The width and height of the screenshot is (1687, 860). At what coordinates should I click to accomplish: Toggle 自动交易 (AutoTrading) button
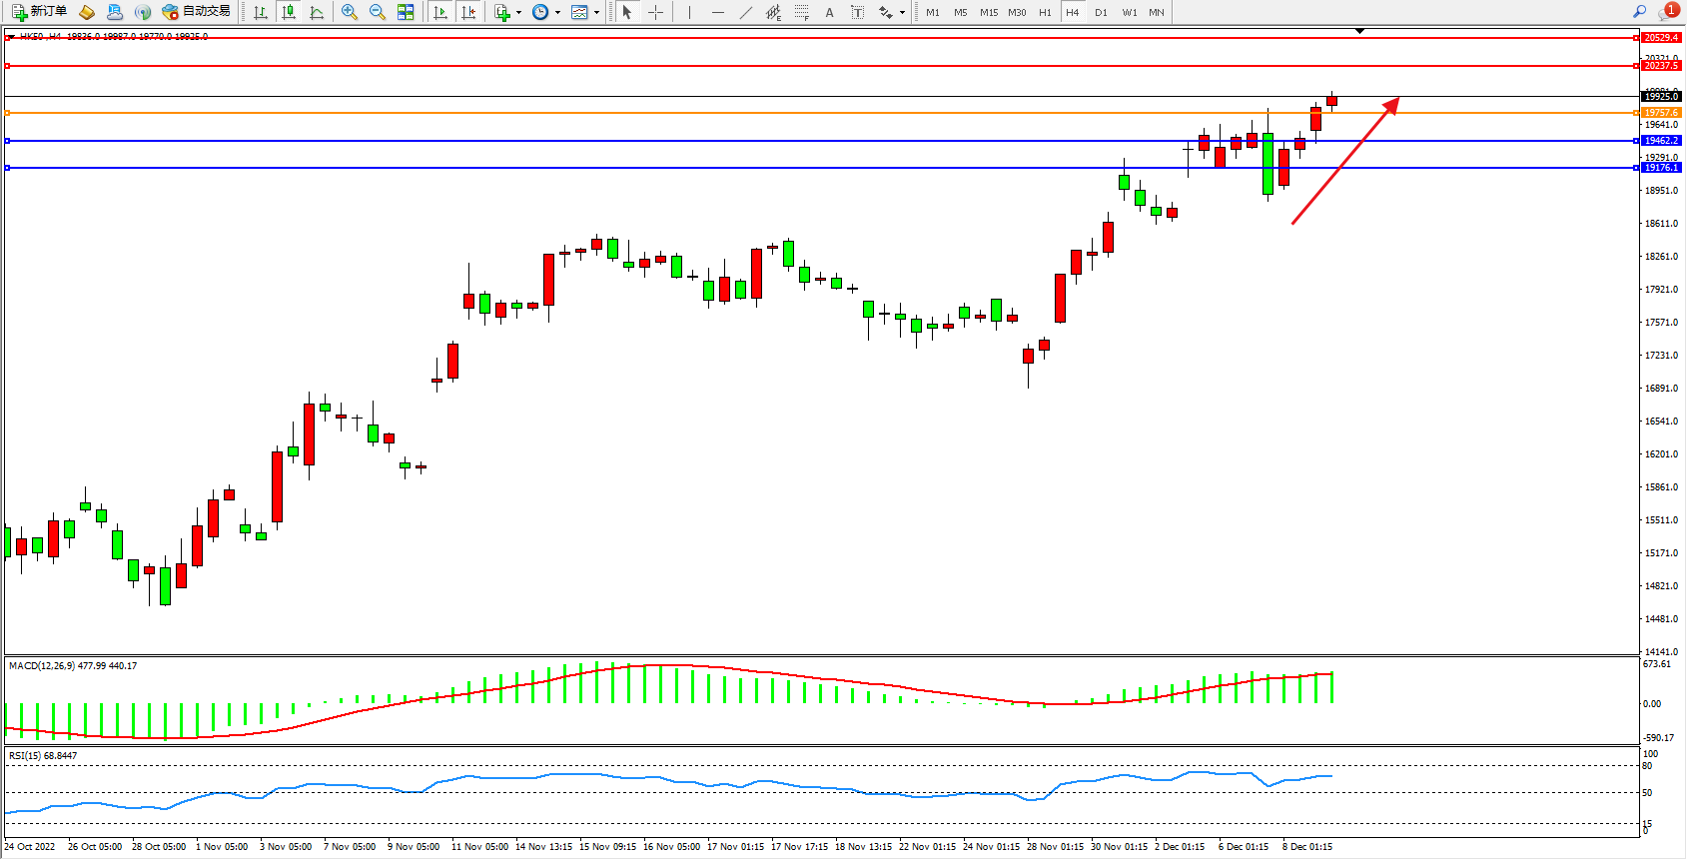(197, 12)
